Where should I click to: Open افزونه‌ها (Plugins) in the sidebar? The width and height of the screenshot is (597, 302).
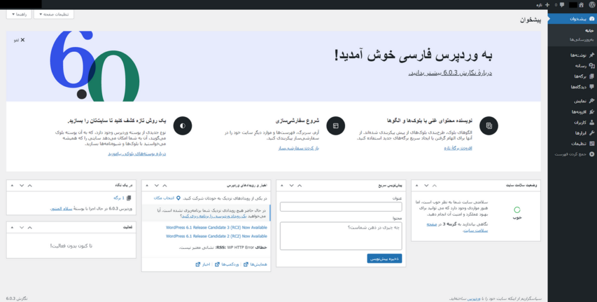tap(573, 112)
